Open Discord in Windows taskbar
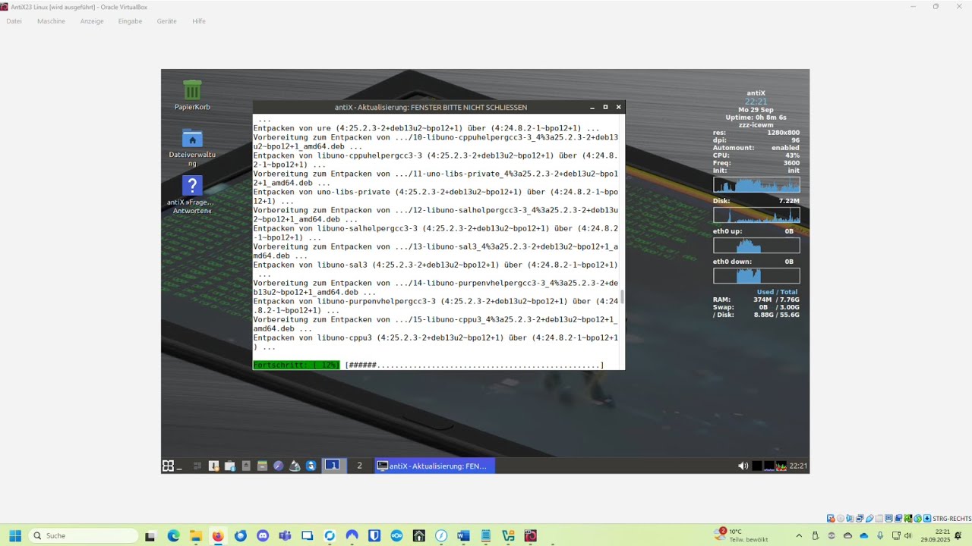Screen dimensions: 972x546 tap(263, 535)
